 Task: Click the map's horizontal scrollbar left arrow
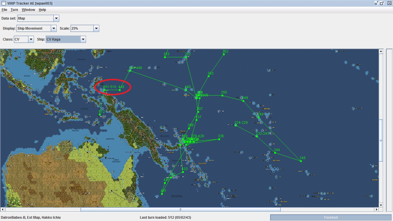3,209
